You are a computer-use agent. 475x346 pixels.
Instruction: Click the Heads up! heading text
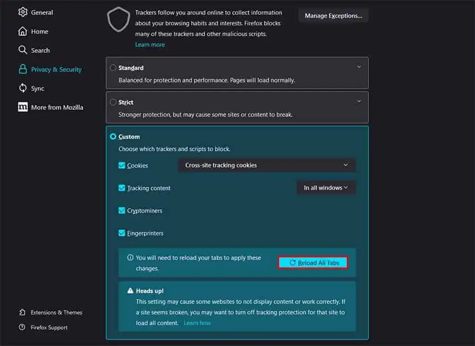pyautogui.click(x=150, y=291)
